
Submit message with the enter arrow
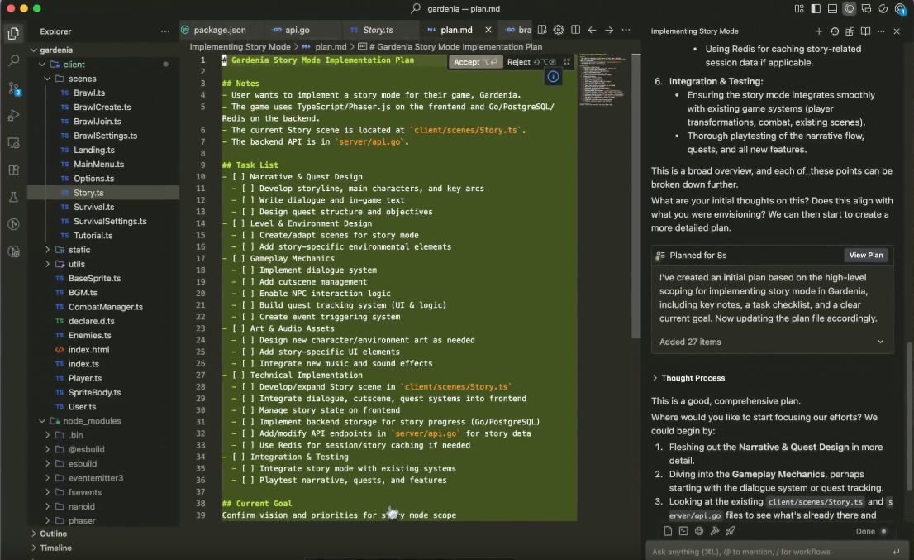896,551
